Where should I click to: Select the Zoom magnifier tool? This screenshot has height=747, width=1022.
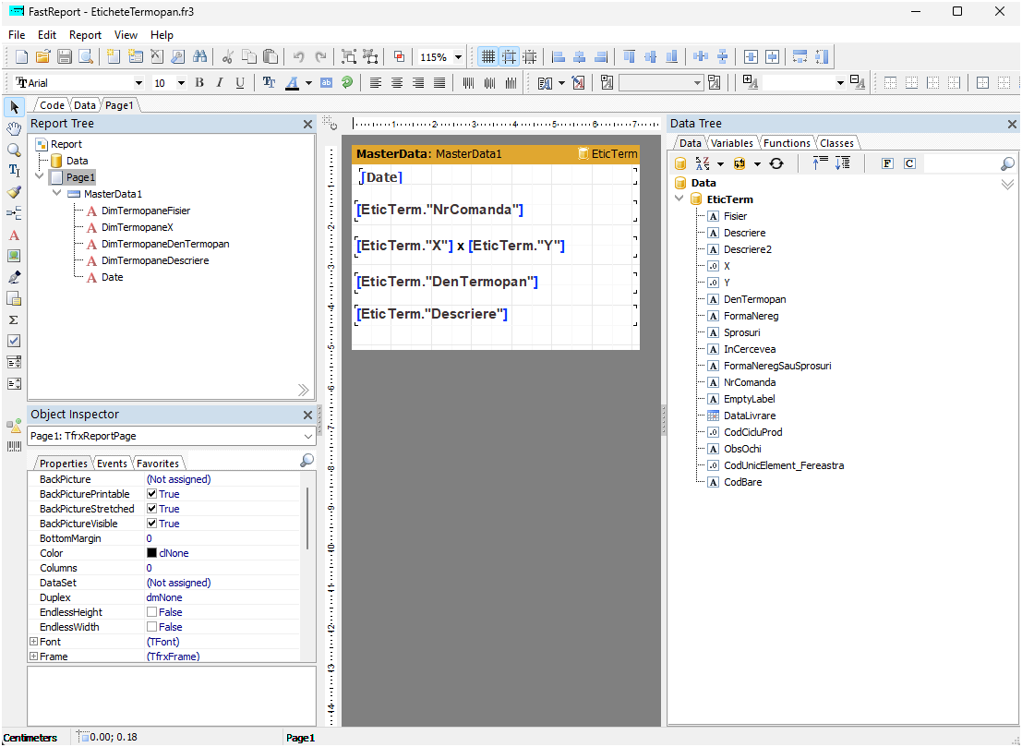click(x=14, y=150)
